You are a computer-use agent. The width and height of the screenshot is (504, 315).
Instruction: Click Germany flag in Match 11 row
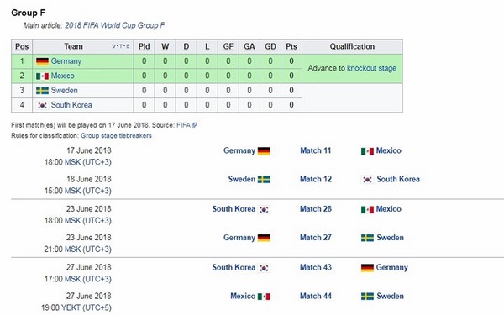(x=264, y=150)
